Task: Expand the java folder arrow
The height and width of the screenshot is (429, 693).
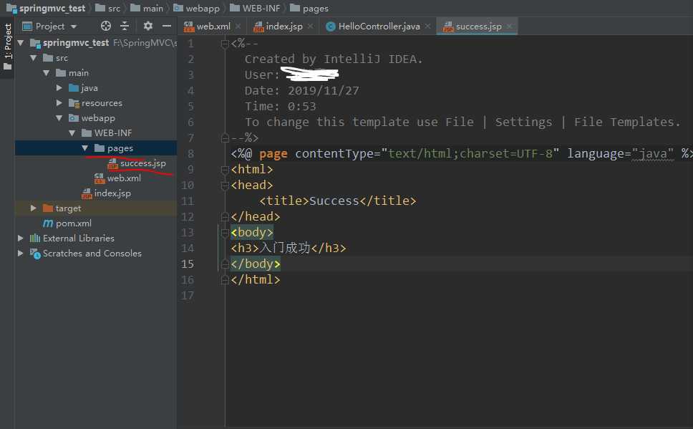Action: [x=59, y=88]
